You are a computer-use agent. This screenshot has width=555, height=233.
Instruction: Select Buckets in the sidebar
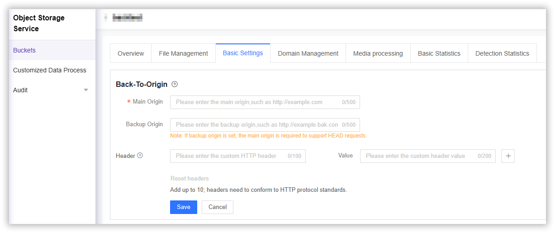[24, 50]
